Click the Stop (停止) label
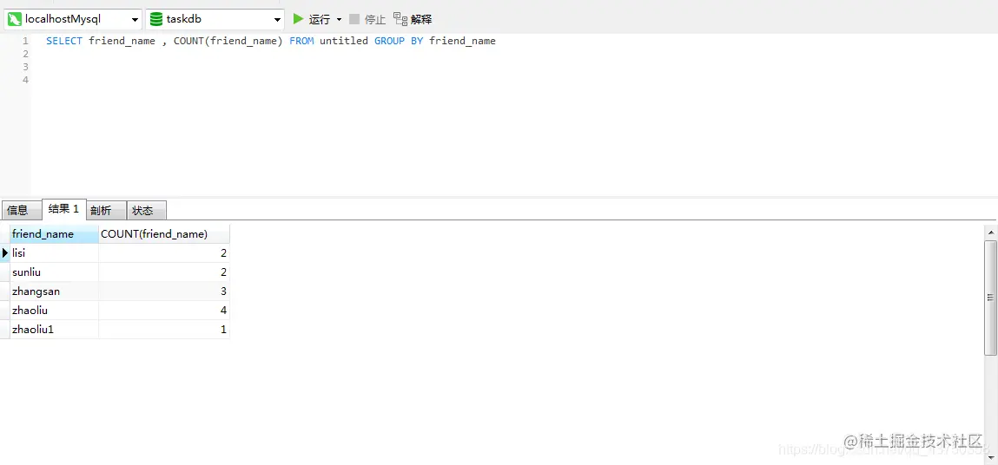998x465 pixels. pos(375,20)
